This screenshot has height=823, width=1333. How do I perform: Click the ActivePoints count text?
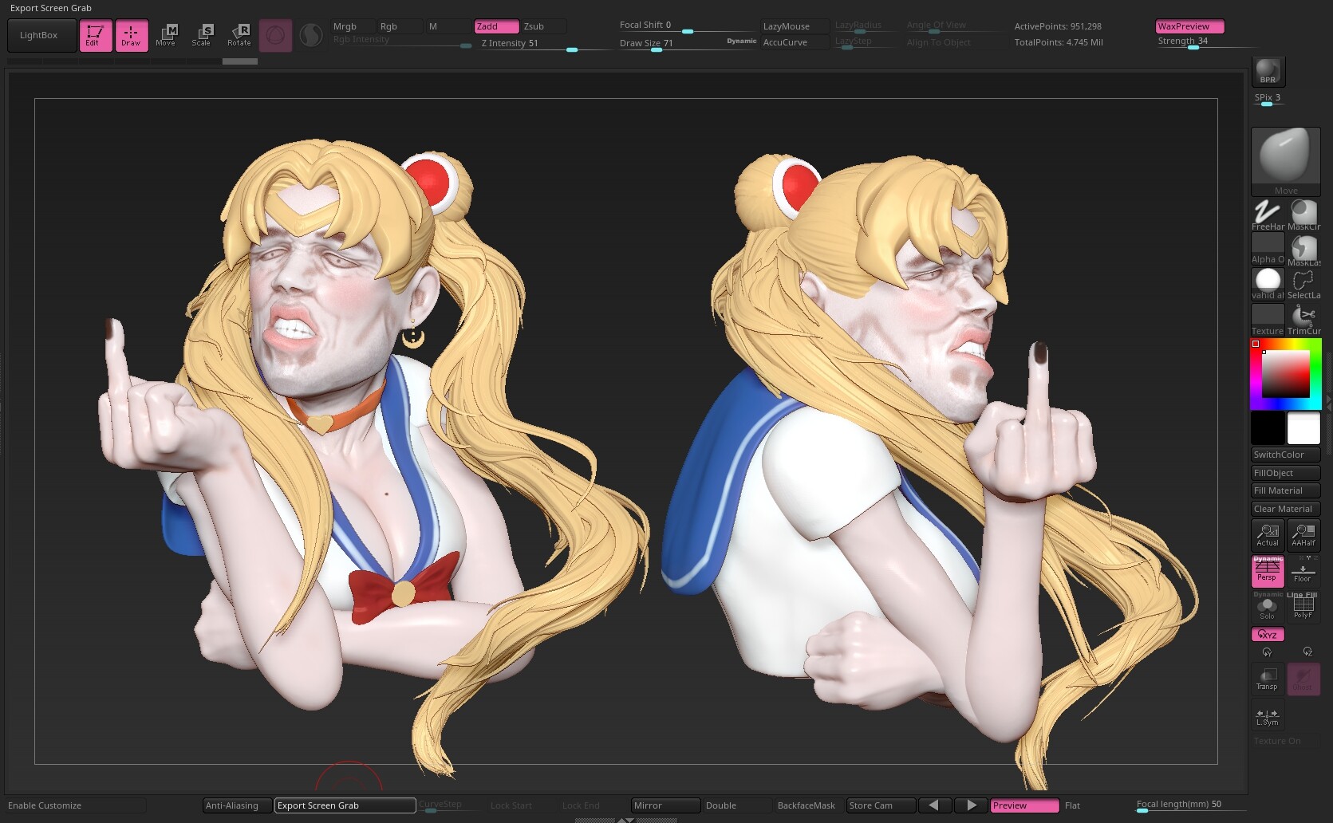[x=1058, y=26]
